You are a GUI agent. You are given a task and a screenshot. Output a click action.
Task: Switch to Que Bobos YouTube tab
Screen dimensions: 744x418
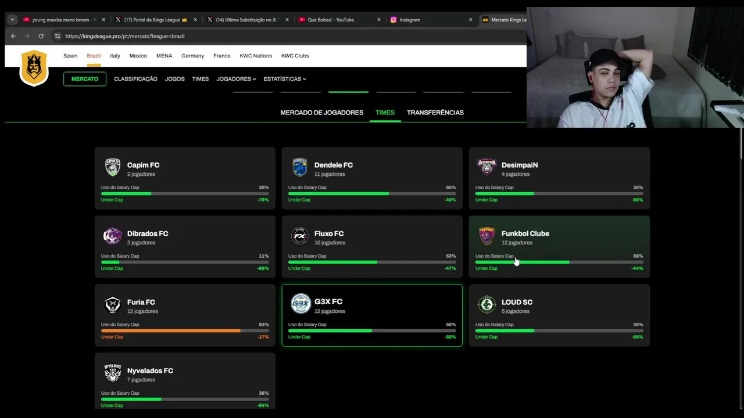(x=339, y=20)
